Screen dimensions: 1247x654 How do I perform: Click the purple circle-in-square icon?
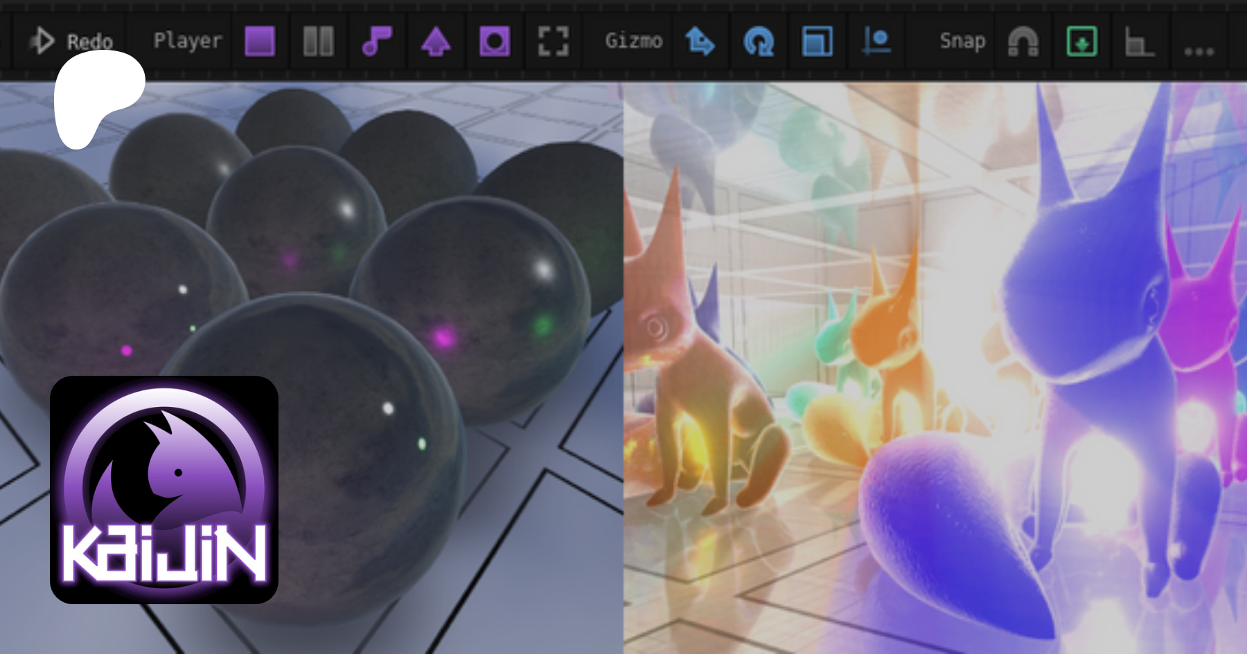tap(495, 42)
